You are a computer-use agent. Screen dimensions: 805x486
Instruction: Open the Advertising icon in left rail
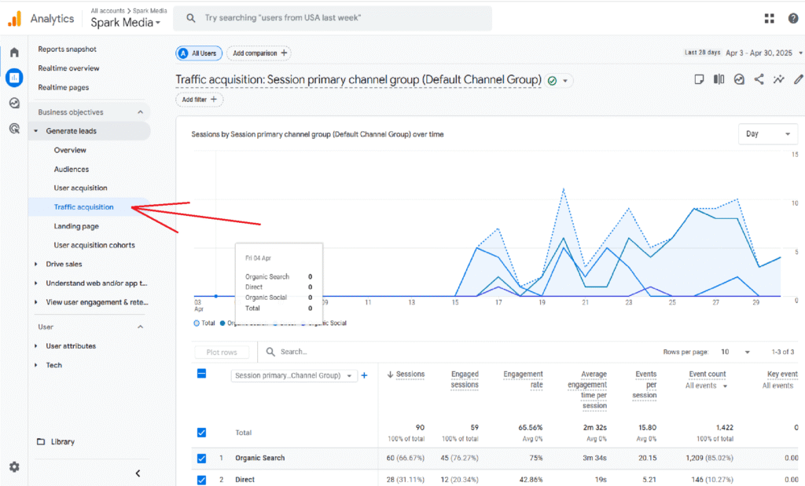(x=14, y=128)
